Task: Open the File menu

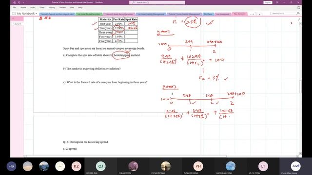Action: [x=14, y=8]
